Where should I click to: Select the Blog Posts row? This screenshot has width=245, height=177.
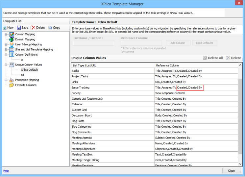[x=155, y=121]
